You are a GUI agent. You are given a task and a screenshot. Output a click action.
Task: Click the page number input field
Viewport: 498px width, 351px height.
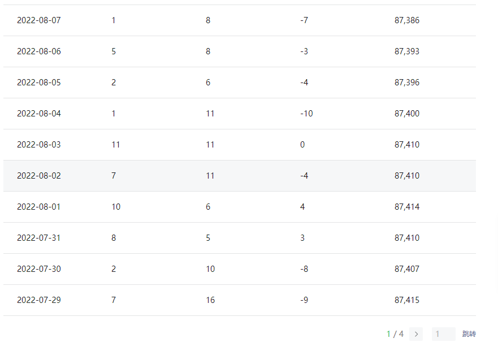click(x=443, y=334)
